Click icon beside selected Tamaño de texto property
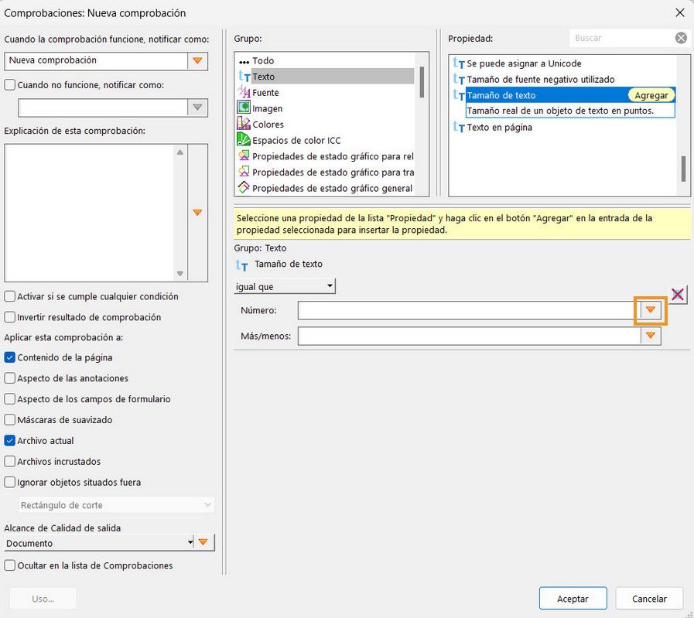 pos(459,94)
